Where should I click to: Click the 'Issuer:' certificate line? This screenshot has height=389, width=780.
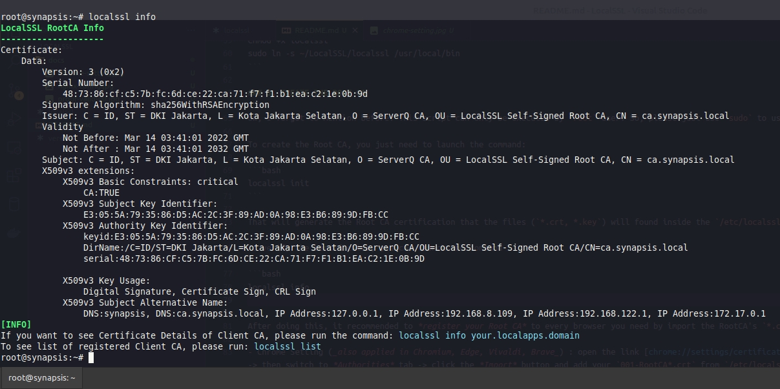pos(386,116)
